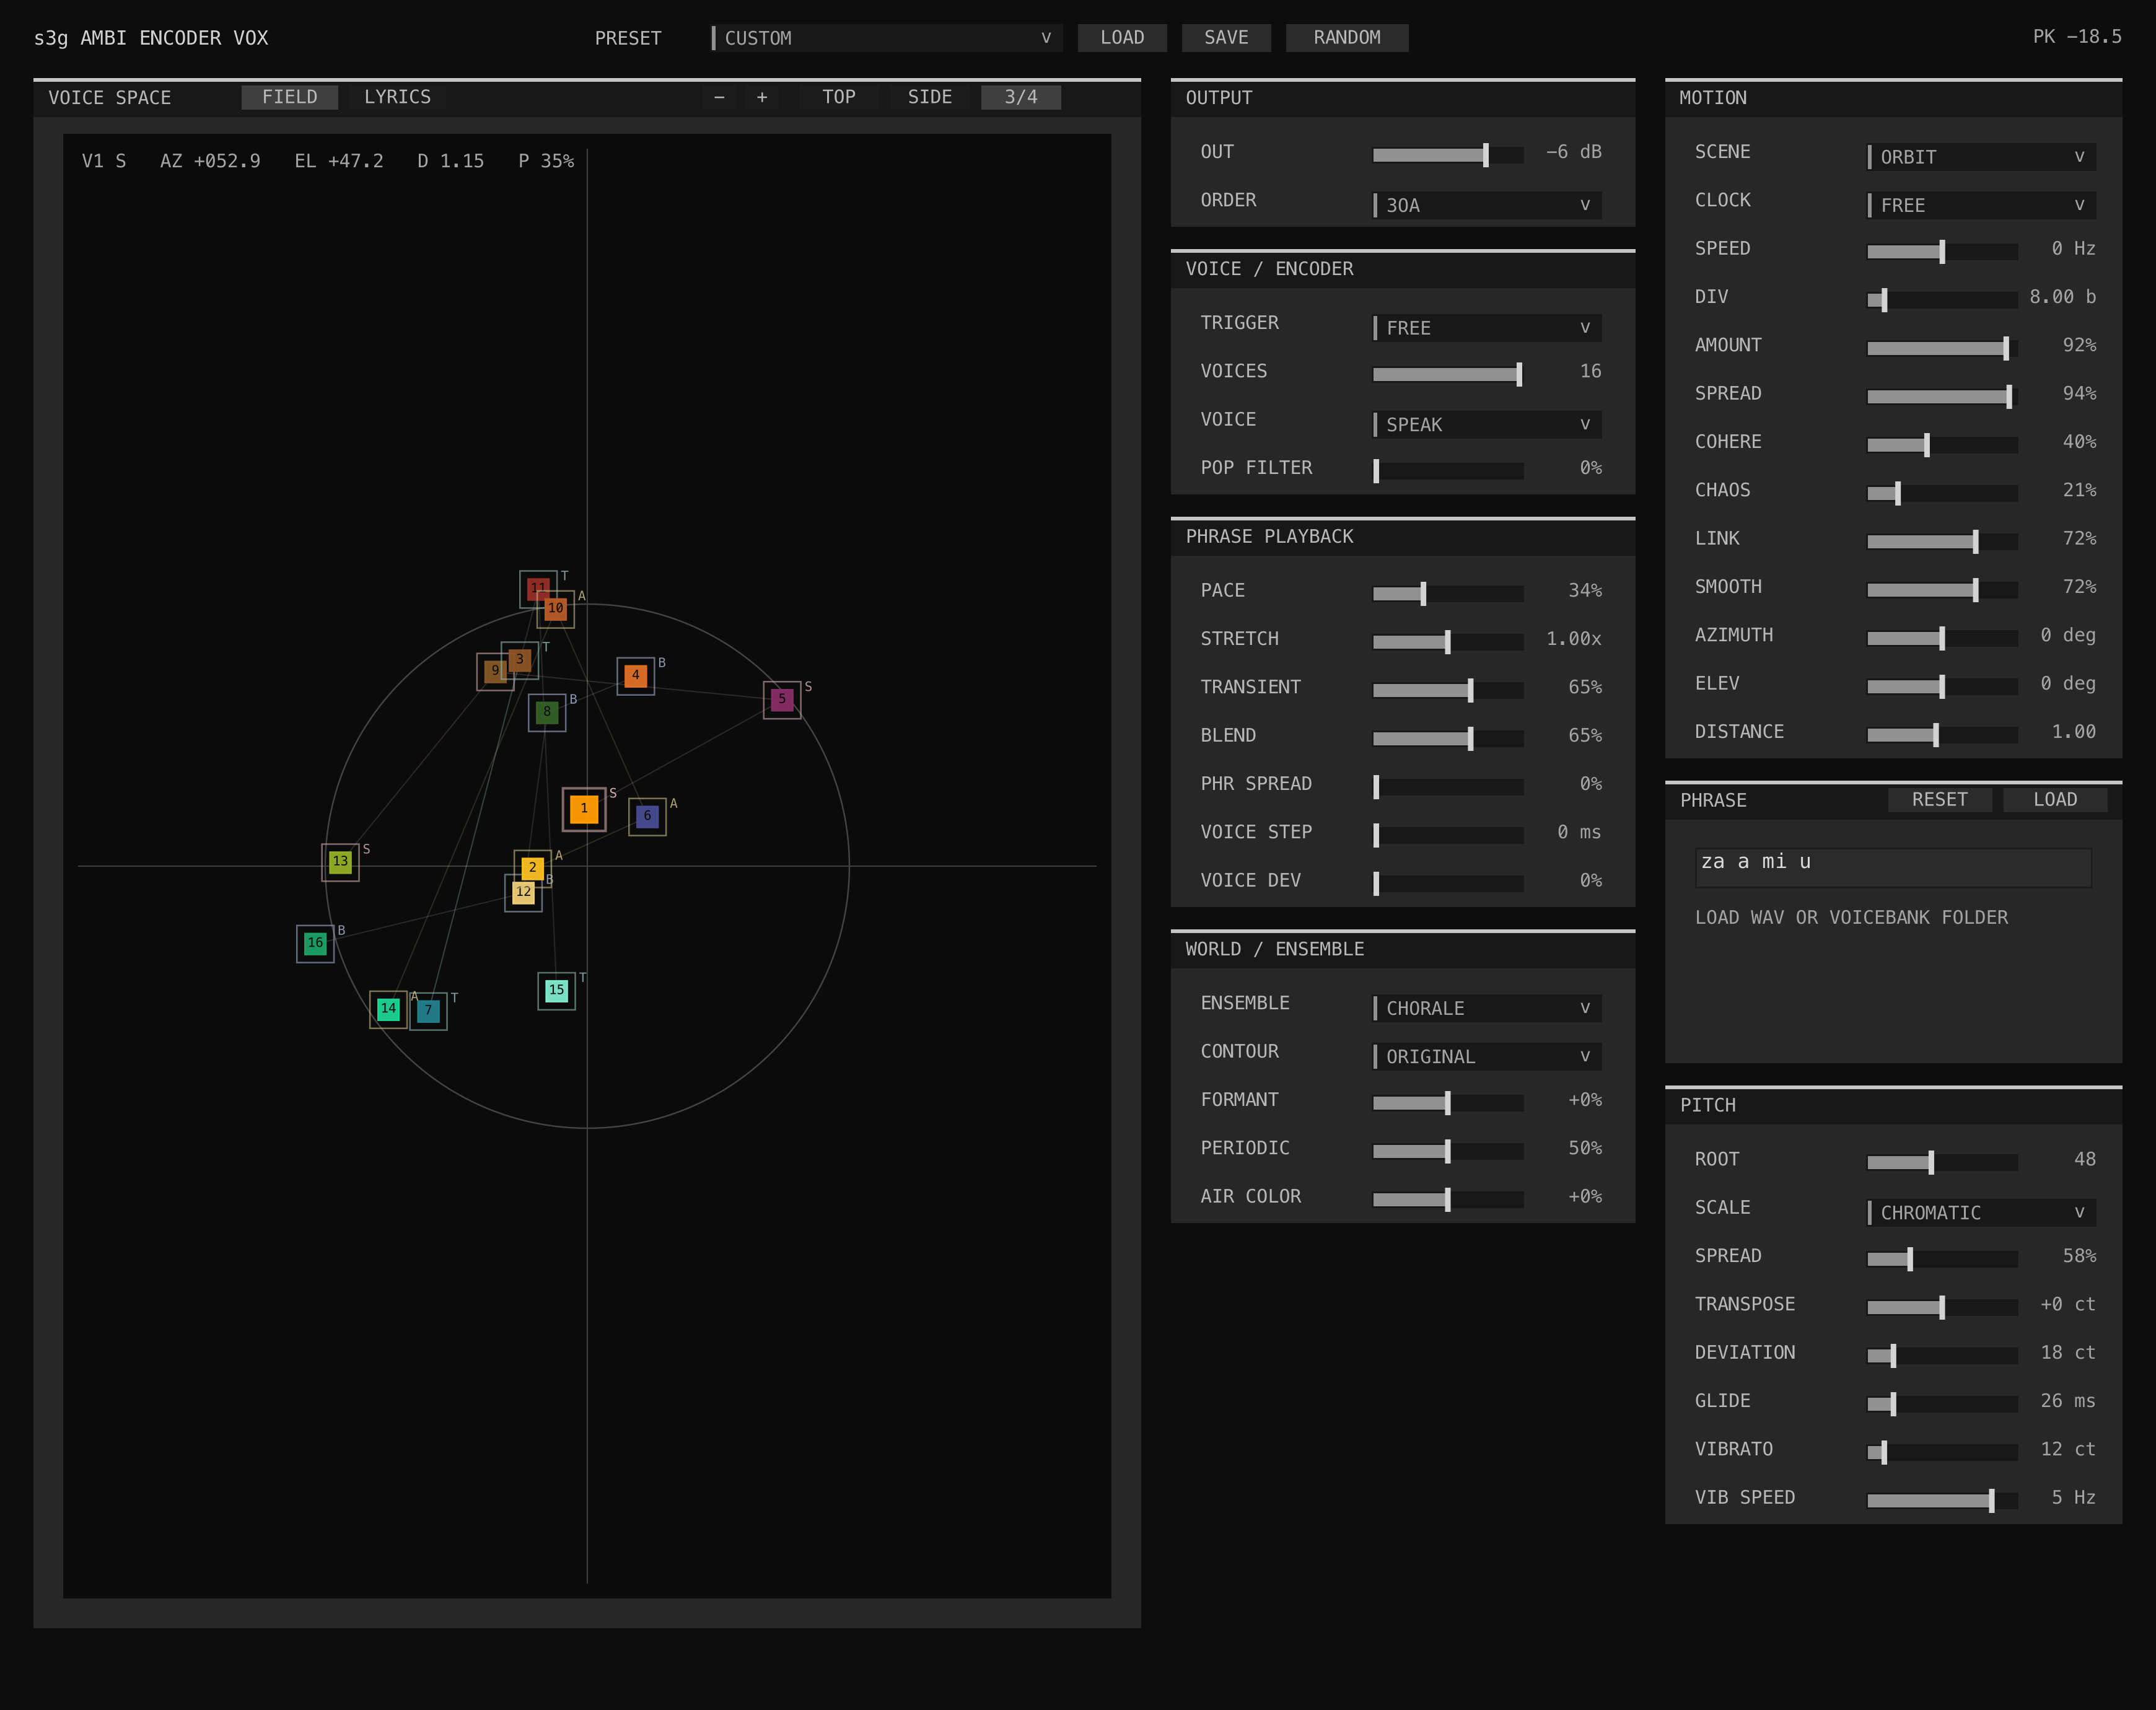Viewport: 2156px width, 1710px height.
Task: Click SAVE preset button
Action: 1226,38
